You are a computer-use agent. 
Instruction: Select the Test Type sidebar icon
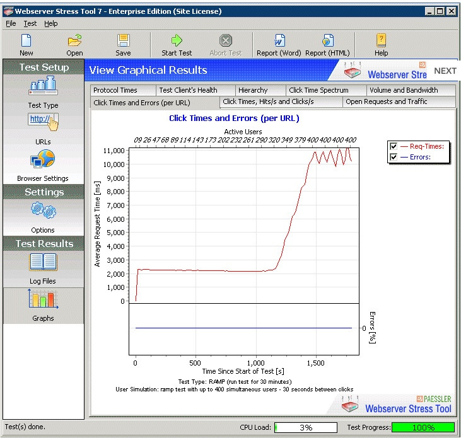(x=43, y=86)
